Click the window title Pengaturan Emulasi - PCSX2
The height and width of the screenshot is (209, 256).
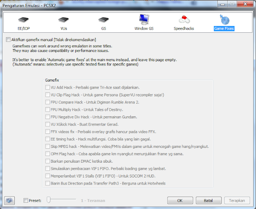29,6
